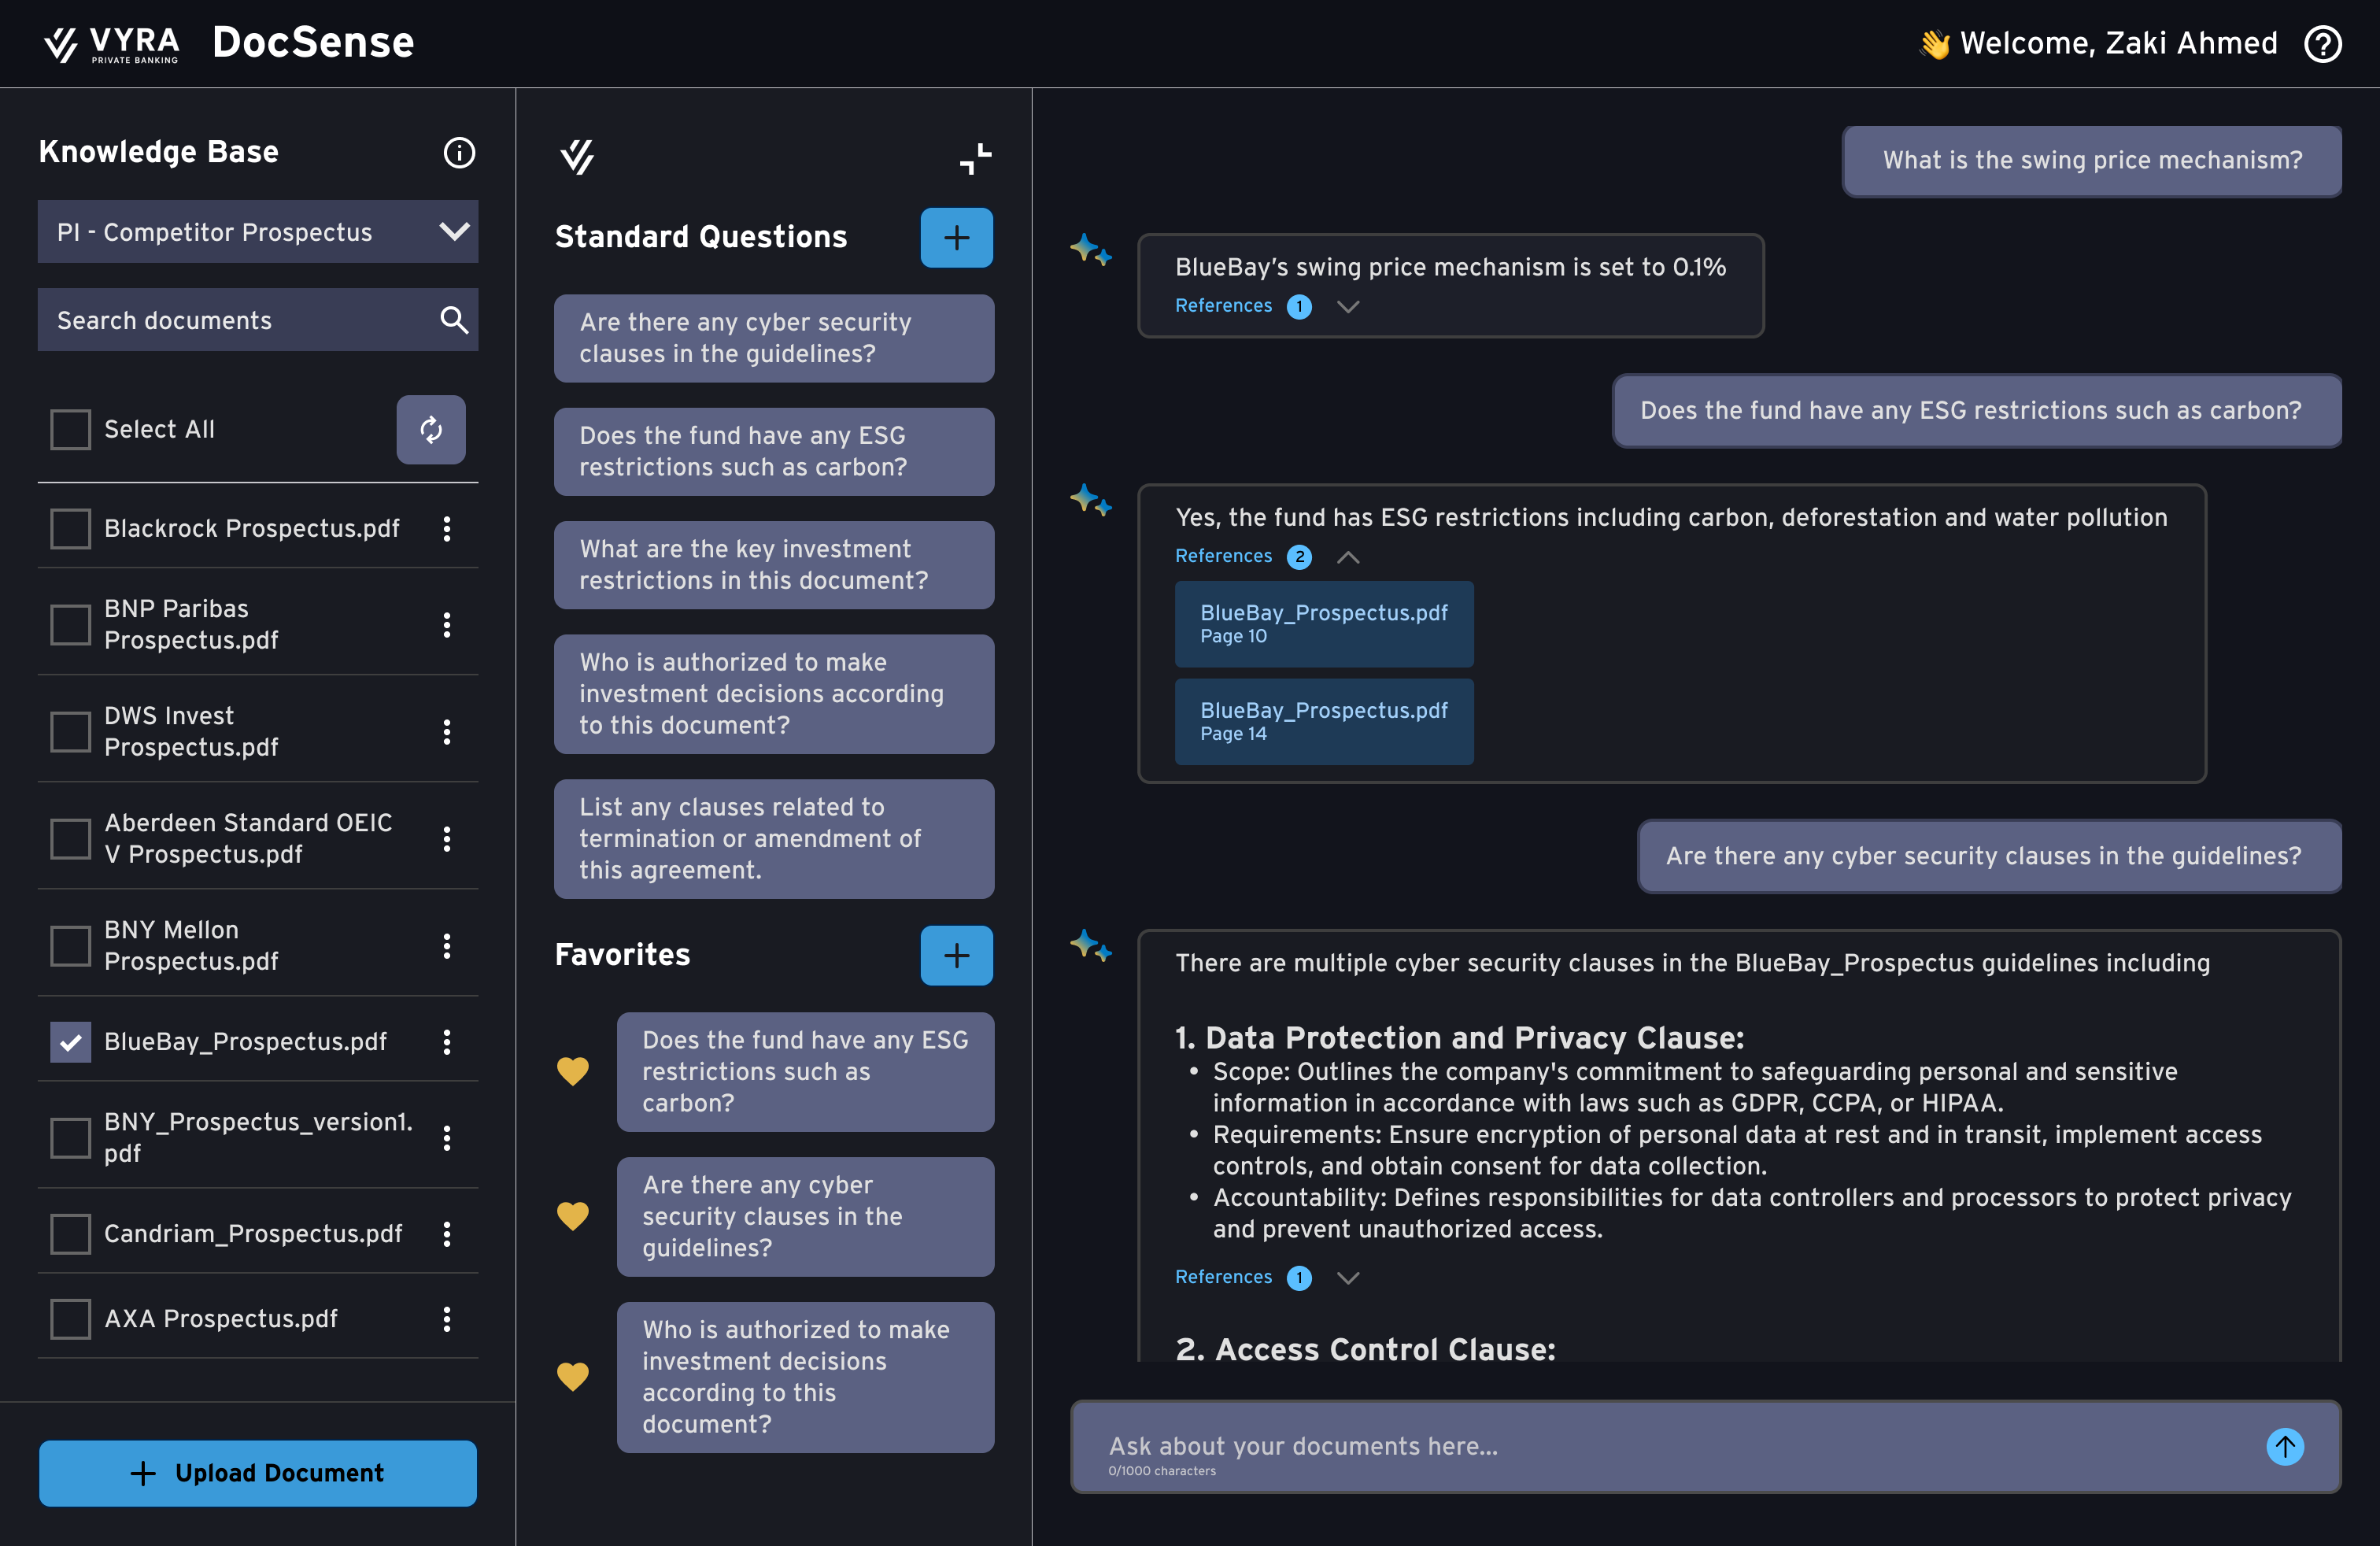Open PI - Competitor Prospectus dropdown
This screenshot has height=1546, width=2380.
click(258, 232)
